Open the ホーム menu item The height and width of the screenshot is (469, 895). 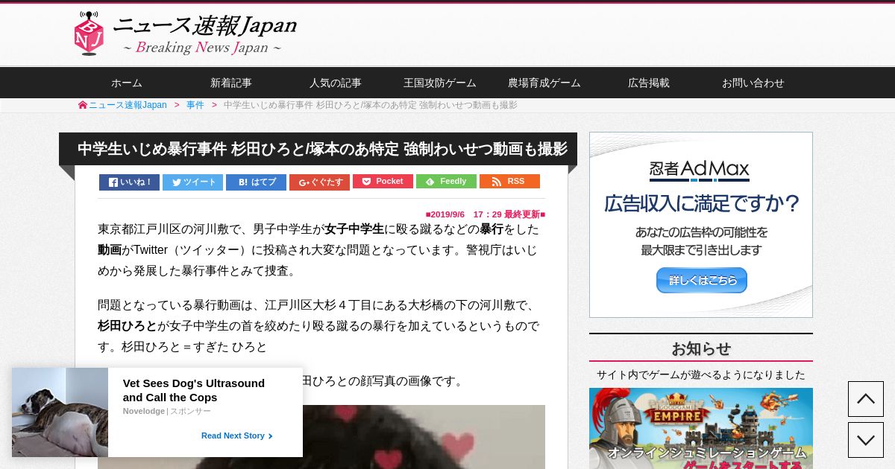pos(127,83)
